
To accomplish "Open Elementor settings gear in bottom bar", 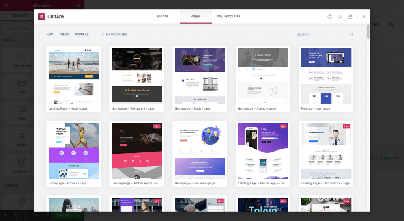I will pos(5,215).
